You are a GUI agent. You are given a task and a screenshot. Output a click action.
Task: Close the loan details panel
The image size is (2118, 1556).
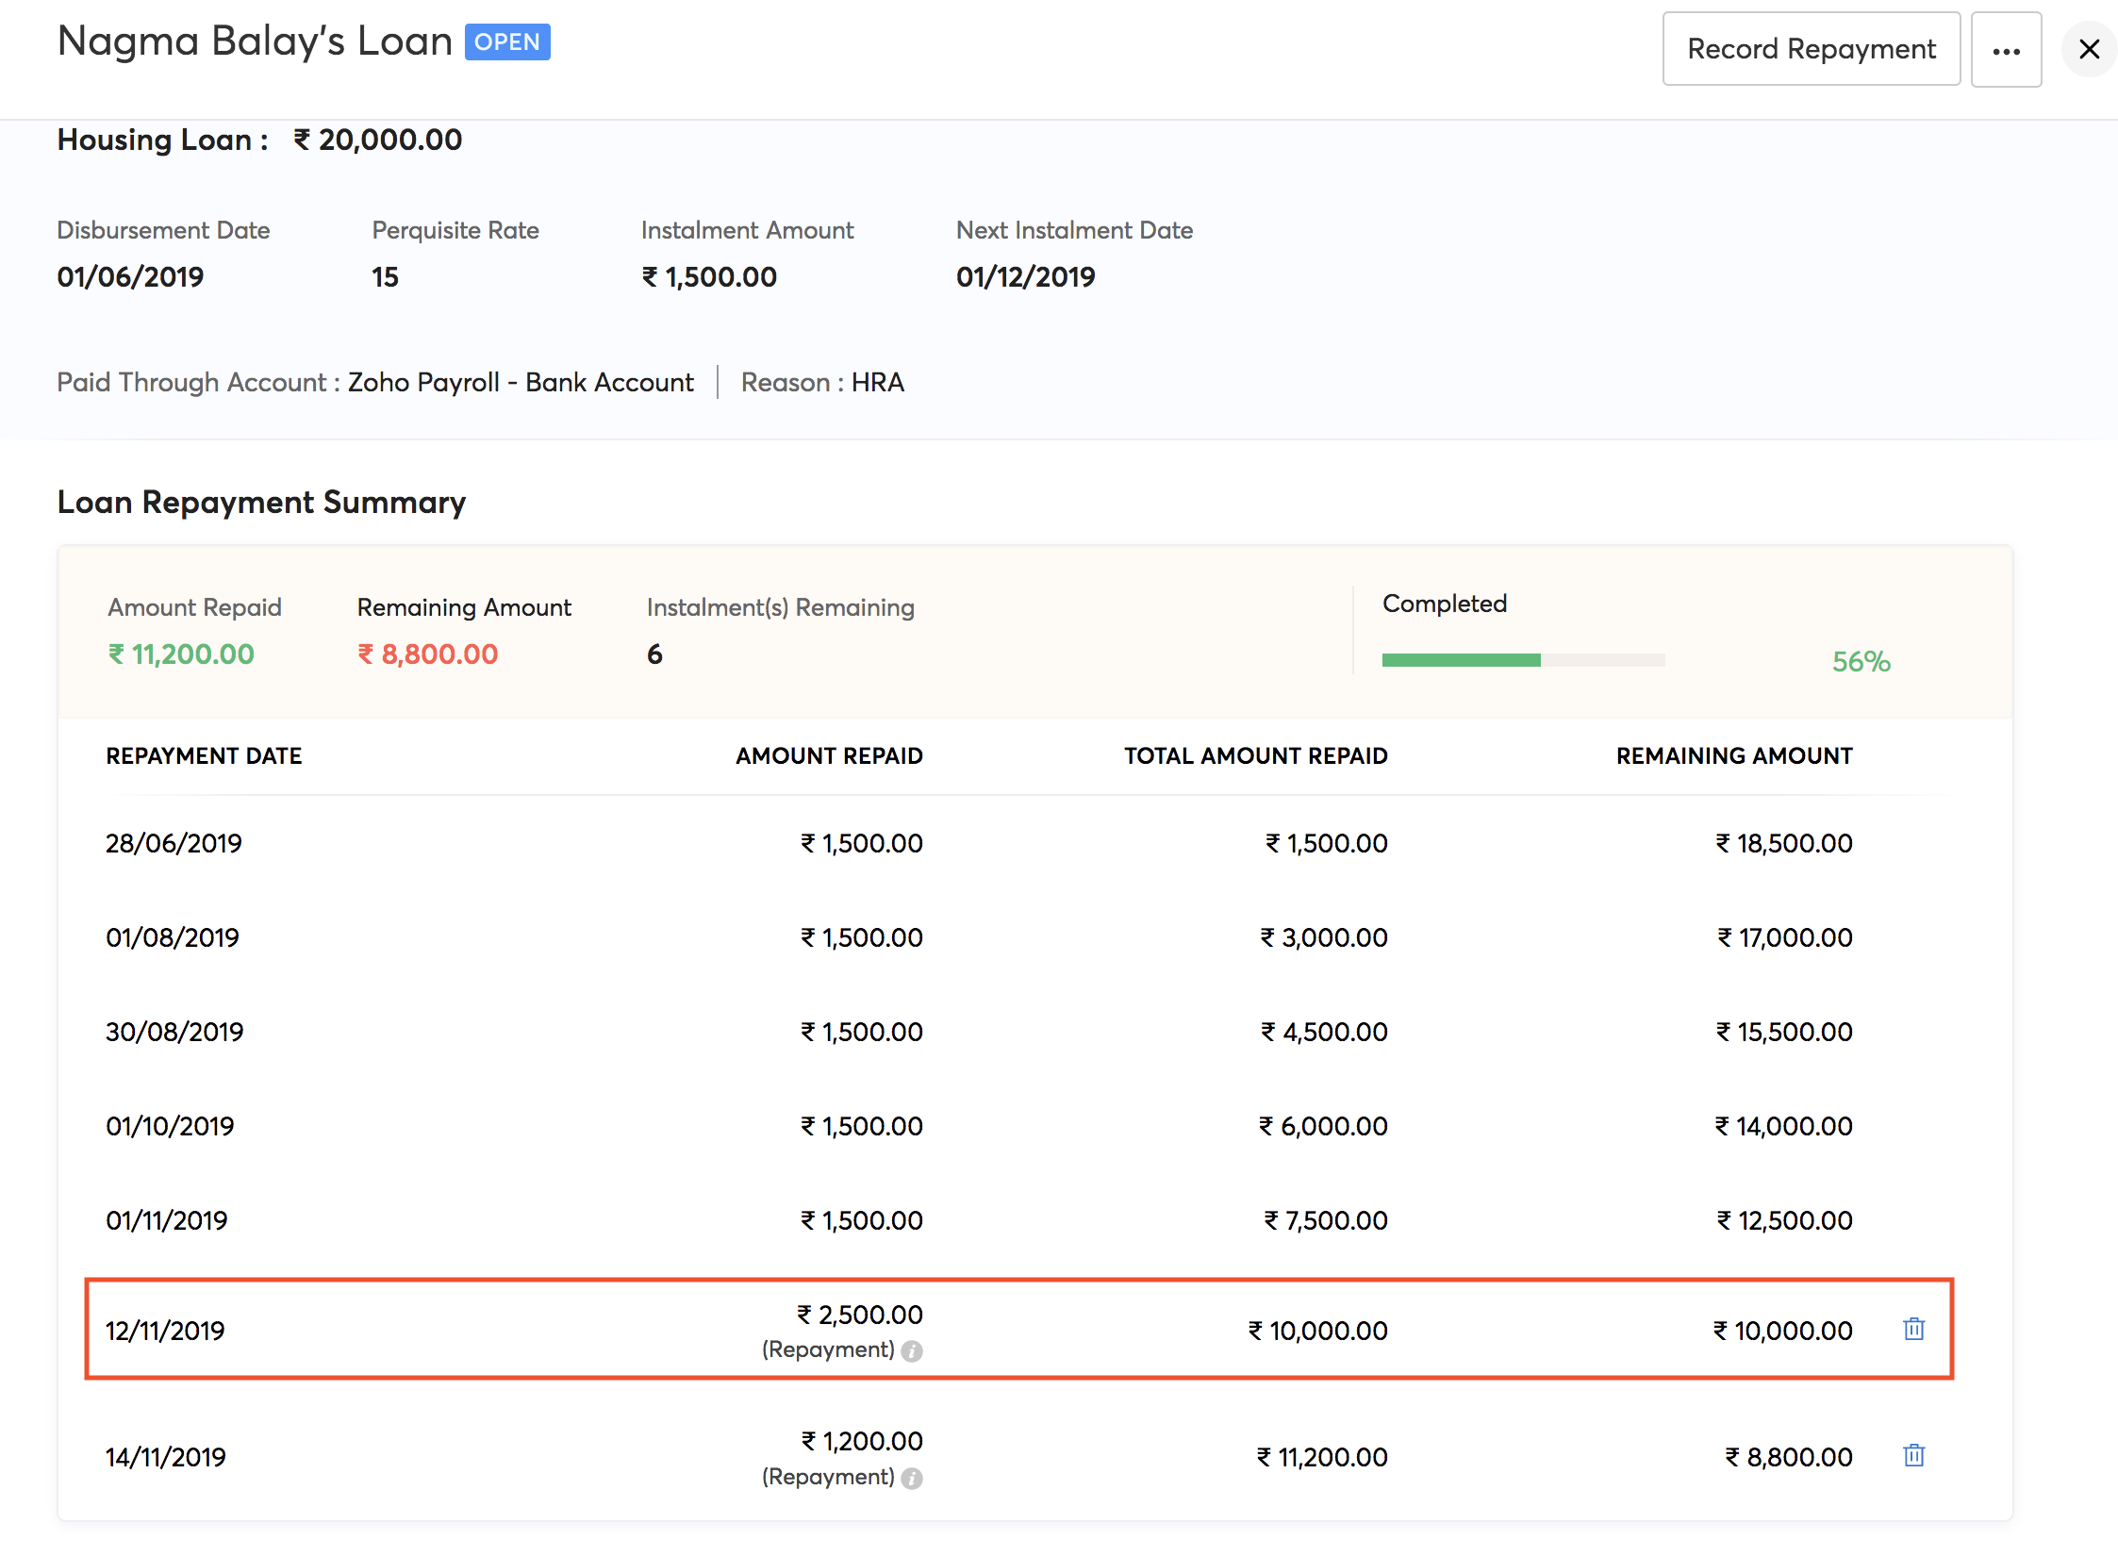coord(2089,49)
